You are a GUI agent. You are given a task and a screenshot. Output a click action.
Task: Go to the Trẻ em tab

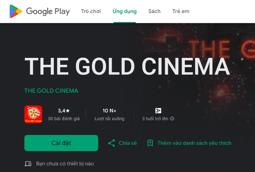click(181, 11)
